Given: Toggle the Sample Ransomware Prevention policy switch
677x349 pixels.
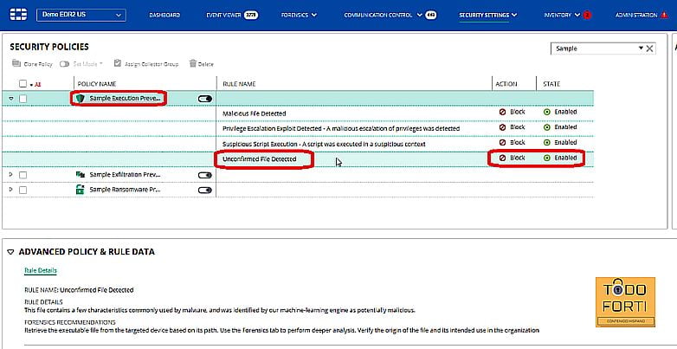Looking at the screenshot, I should click(x=204, y=189).
